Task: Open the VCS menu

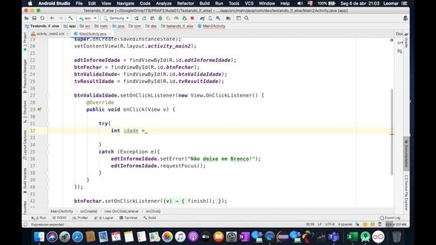Action: (249, 3)
